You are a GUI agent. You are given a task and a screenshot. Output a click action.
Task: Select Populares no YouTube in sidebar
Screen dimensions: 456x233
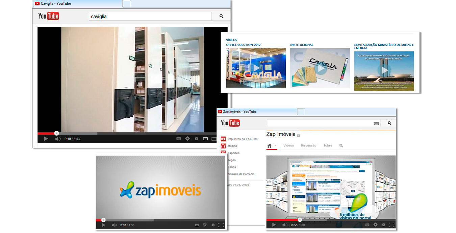click(x=242, y=139)
